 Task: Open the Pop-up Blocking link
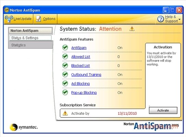[x=84, y=92]
